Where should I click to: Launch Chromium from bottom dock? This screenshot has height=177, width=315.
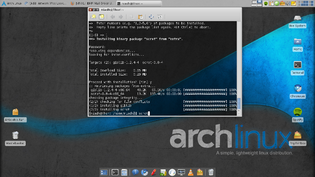click(x=144, y=172)
